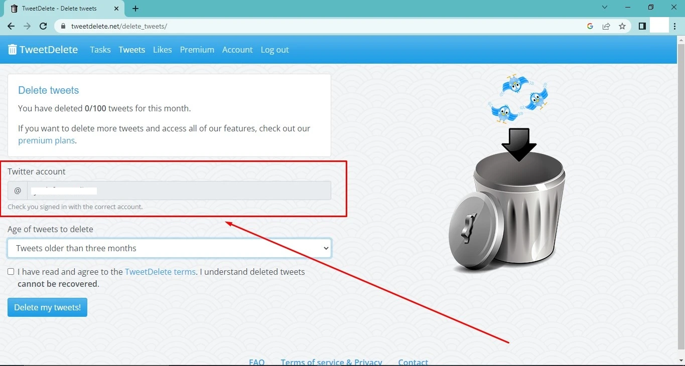Click the address bar URL
Image resolution: width=685 pixels, height=366 pixels.
pos(119,26)
